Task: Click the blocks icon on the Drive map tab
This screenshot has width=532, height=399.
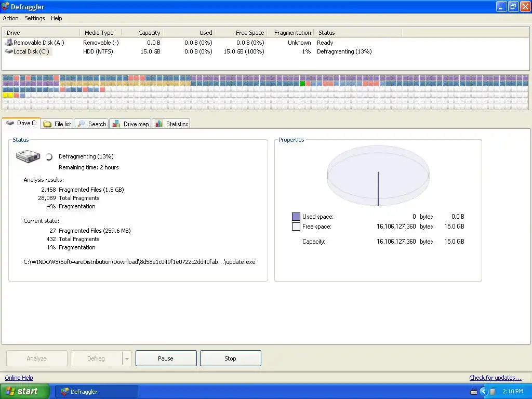Action: (116, 124)
